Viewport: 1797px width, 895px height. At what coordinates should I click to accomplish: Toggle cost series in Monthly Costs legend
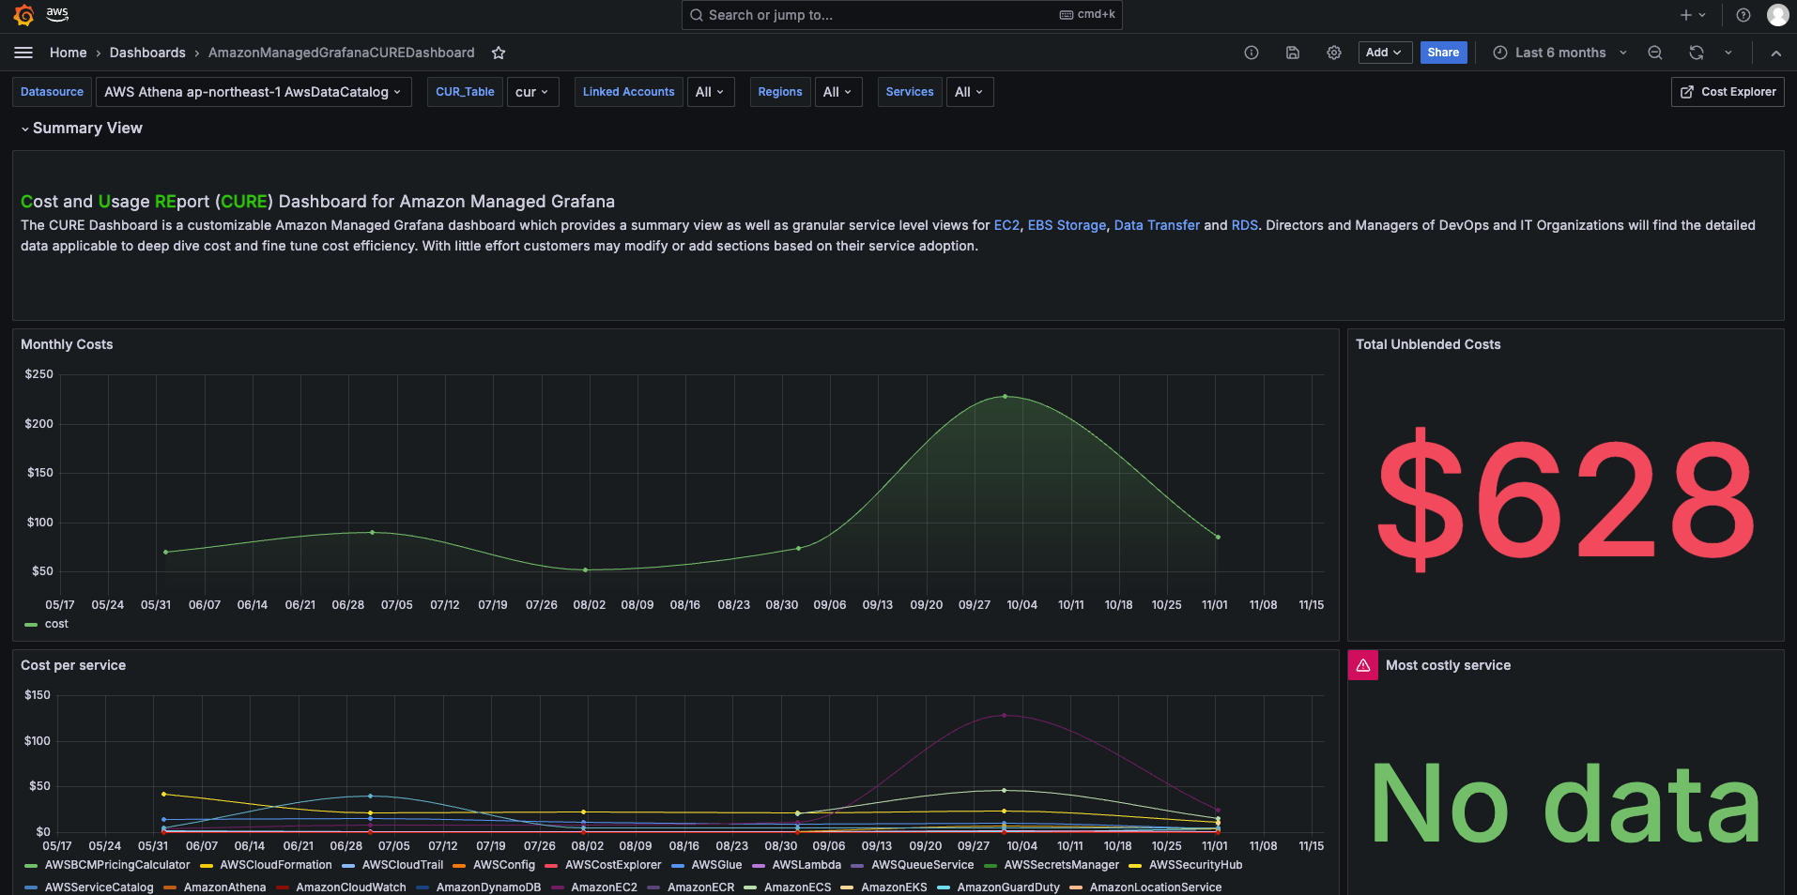coord(55,624)
